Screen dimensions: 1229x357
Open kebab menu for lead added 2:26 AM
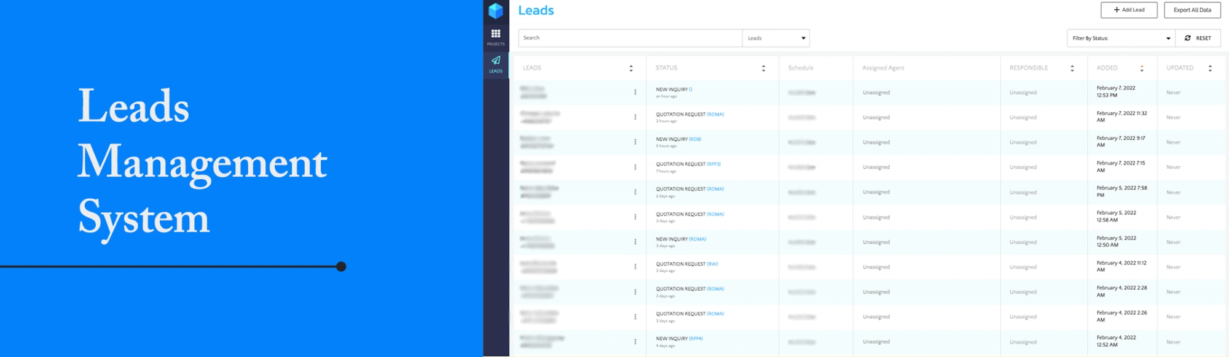[635, 317]
